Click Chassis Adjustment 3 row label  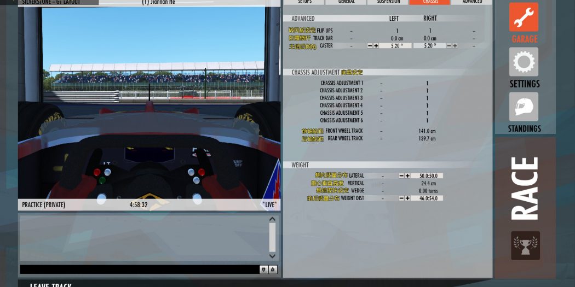pos(341,98)
